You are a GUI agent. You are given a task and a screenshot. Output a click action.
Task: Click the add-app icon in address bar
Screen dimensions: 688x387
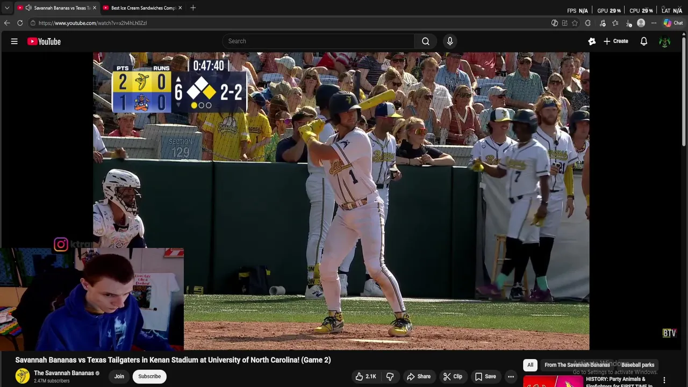(564, 23)
